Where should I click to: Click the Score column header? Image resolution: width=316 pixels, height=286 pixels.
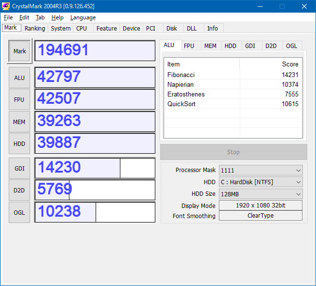(271, 64)
